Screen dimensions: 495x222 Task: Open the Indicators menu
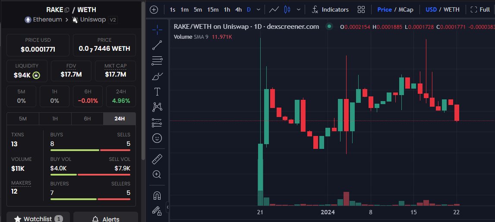pyautogui.click(x=330, y=9)
